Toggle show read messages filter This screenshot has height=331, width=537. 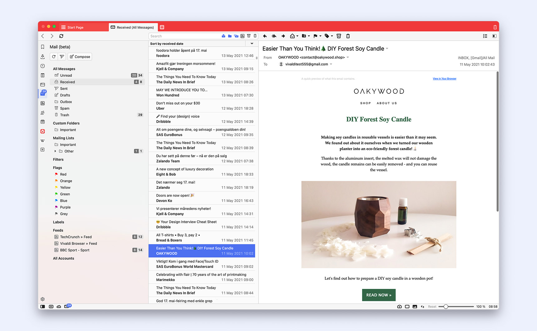[x=224, y=36]
